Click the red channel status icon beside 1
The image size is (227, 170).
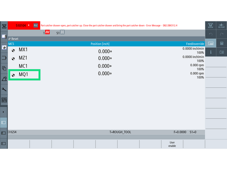(x=47, y=32)
